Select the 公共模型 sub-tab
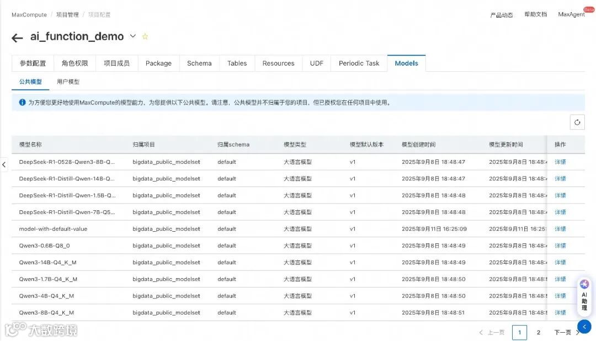This screenshot has height=341, width=596. 30,81
